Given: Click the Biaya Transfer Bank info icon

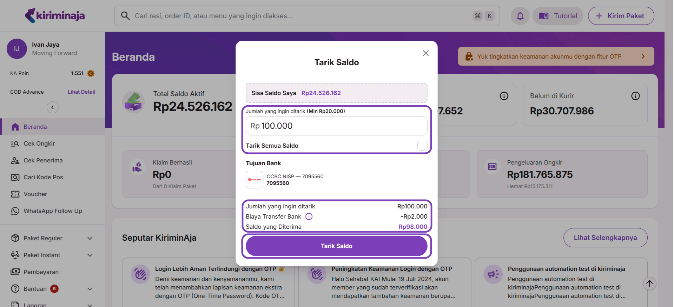Looking at the screenshot, I should (x=309, y=216).
